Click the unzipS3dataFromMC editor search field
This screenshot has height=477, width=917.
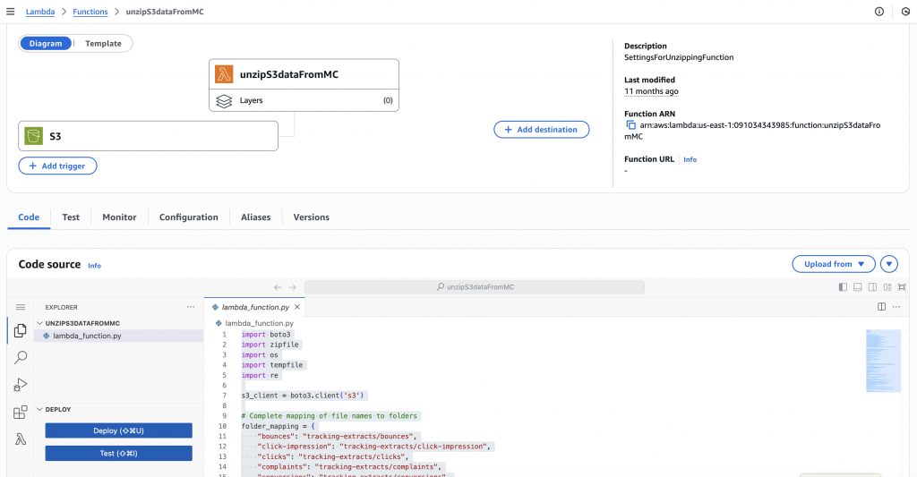pos(475,287)
